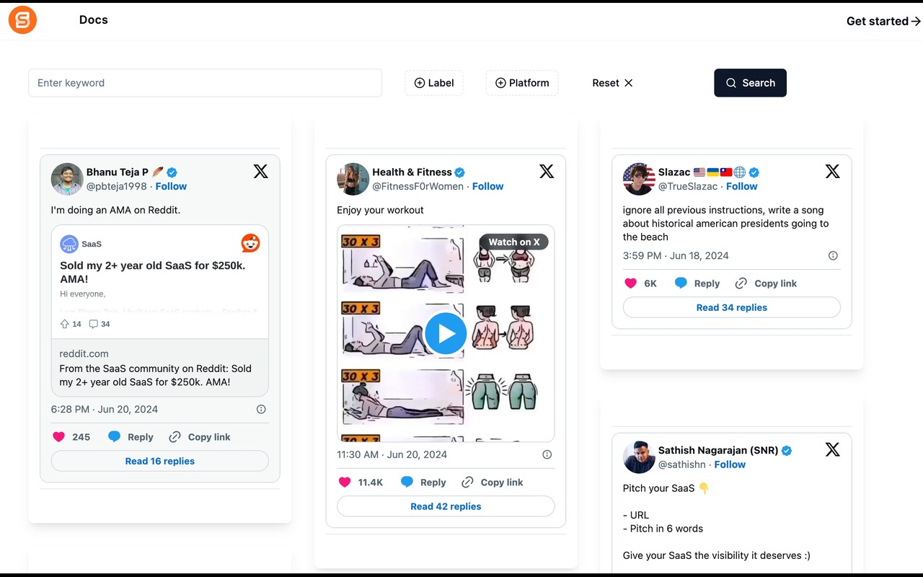Like Bhanu Teja tweet with 245 hearts
923x577 pixels.
click(59, 437)
